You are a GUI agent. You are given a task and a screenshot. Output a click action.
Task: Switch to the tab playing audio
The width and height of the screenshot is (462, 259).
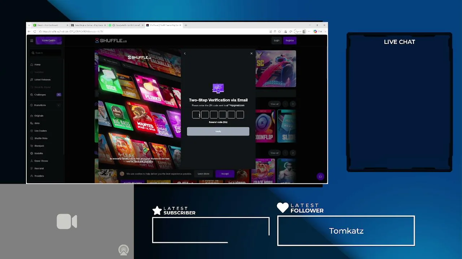(126, 25)
